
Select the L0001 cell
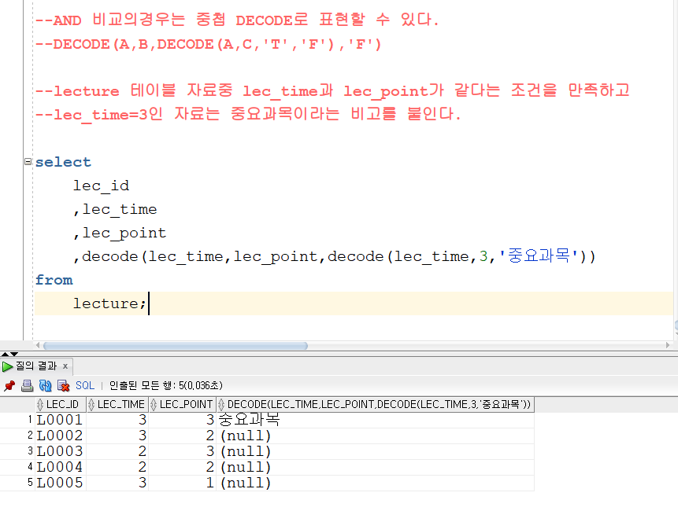(x=60, y=420)
